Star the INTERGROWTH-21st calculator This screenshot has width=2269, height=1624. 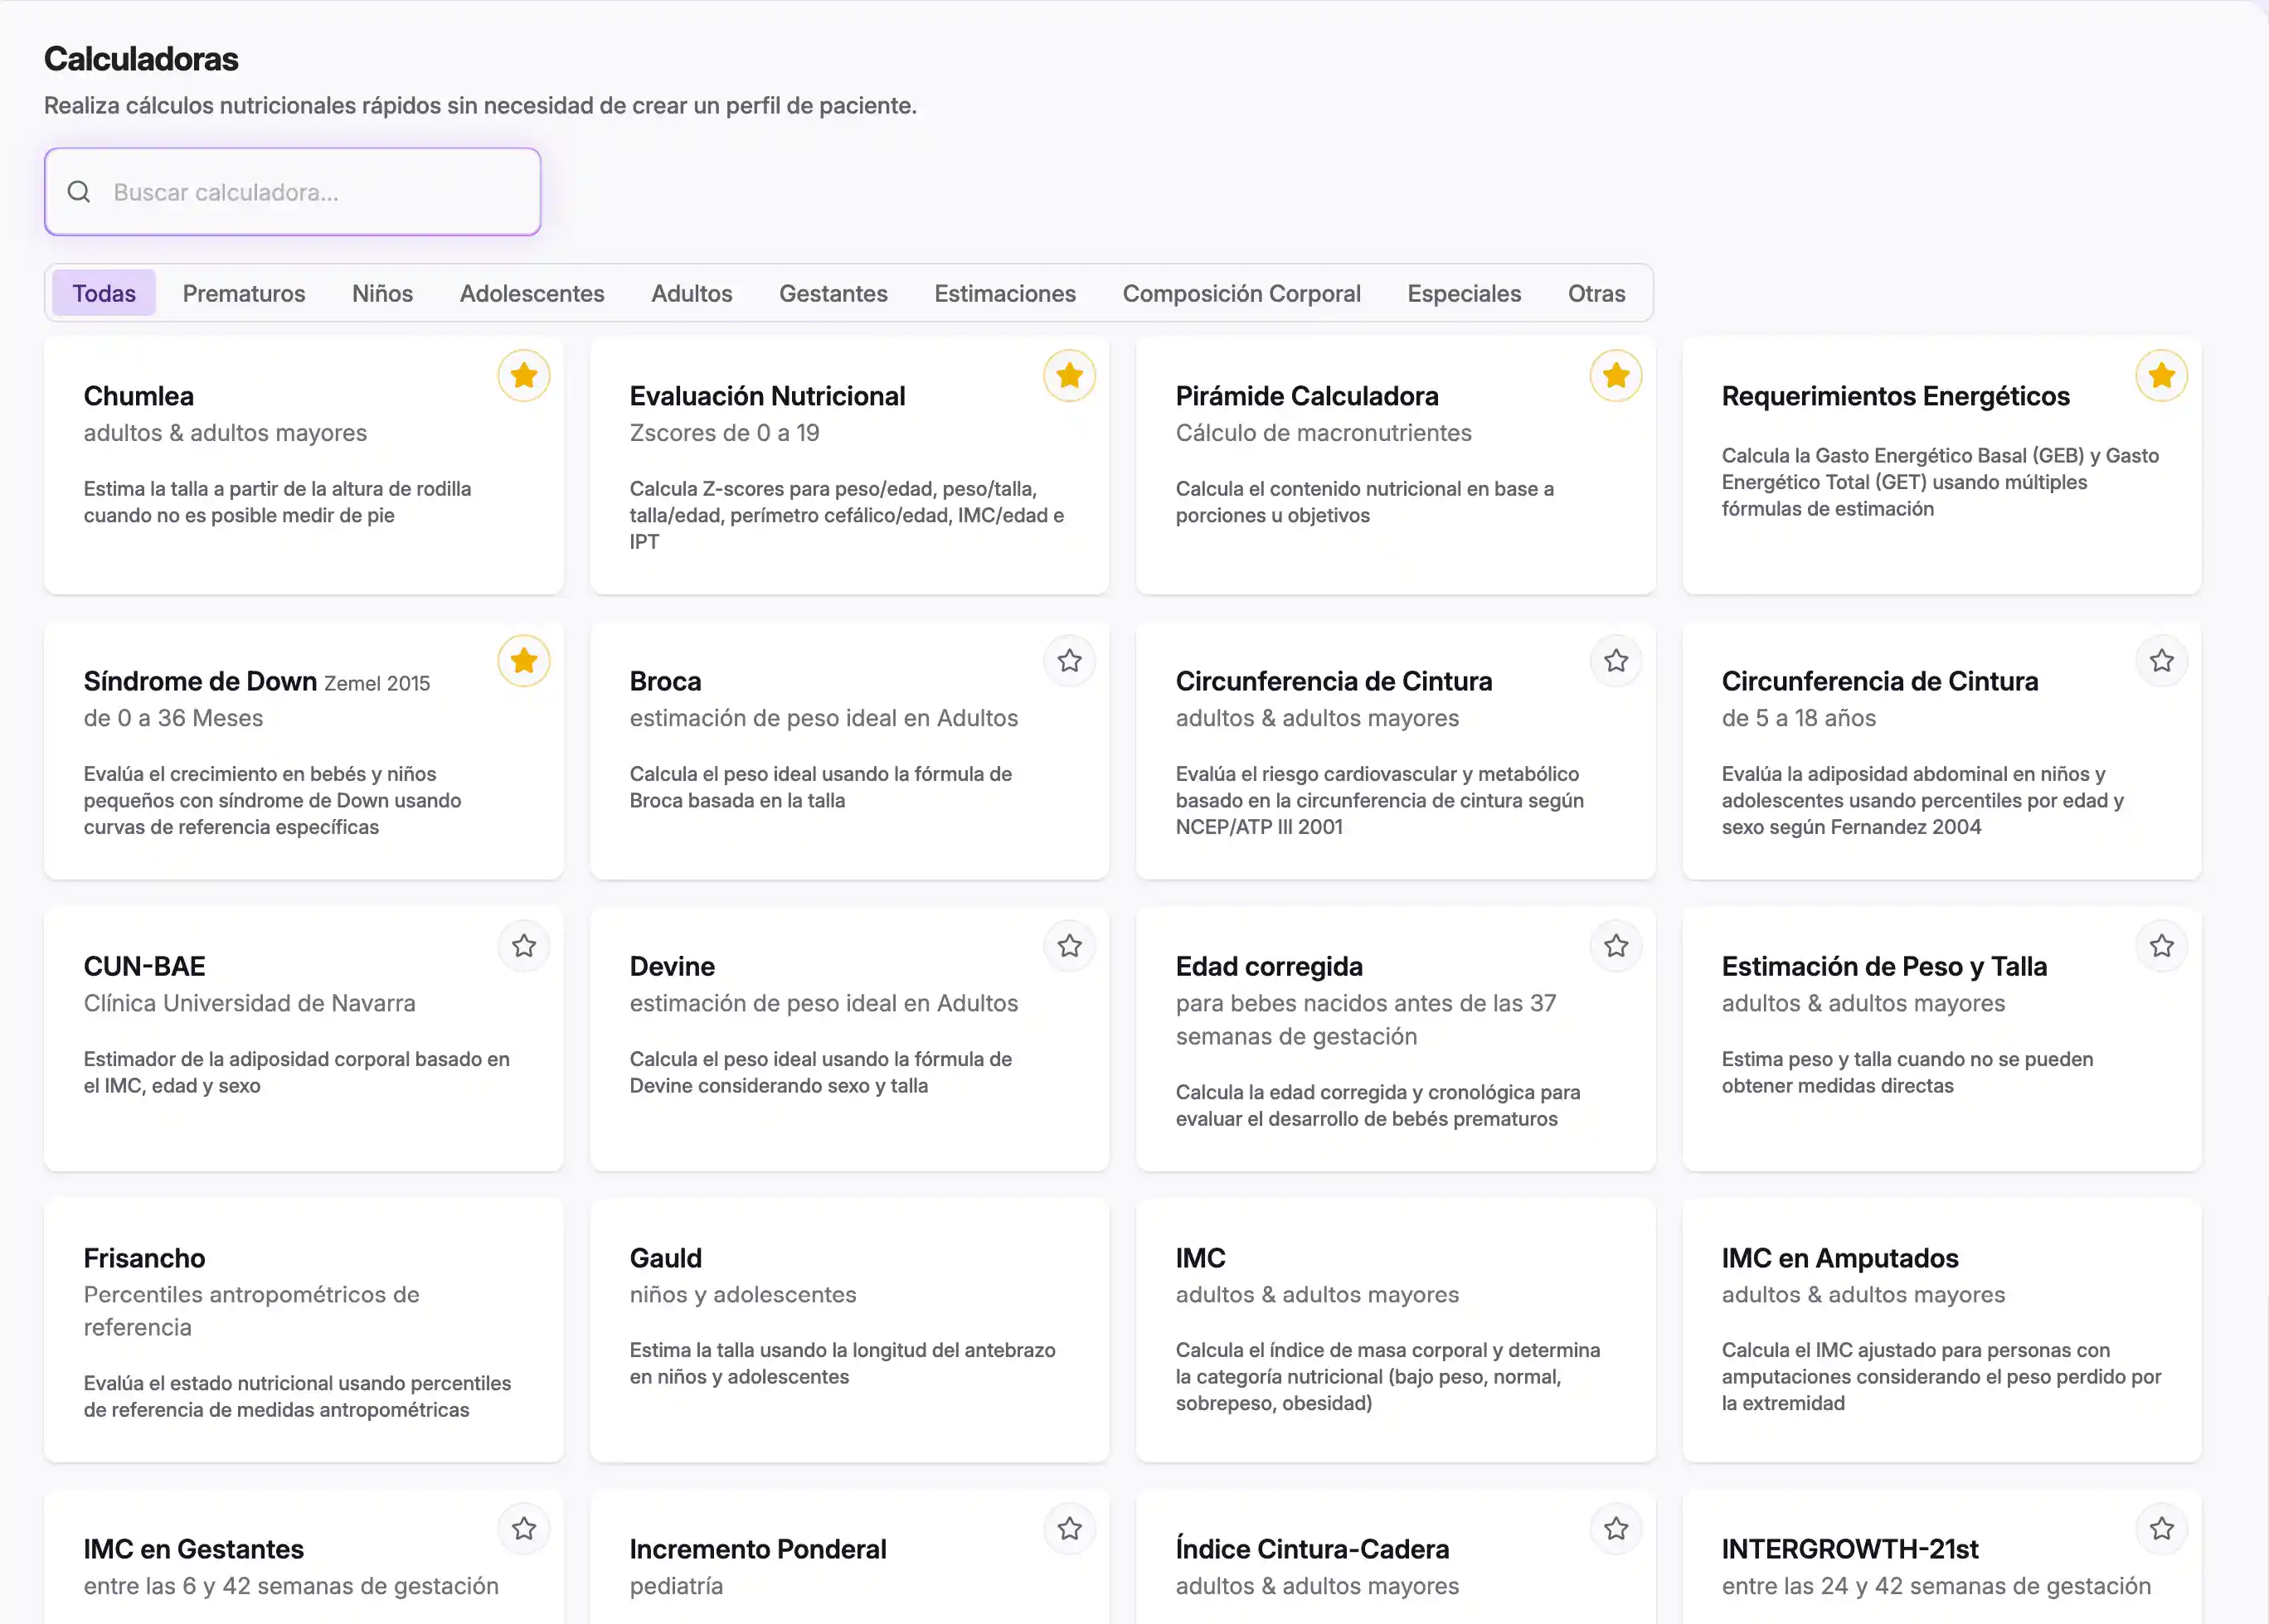tap(2161, 1529)
